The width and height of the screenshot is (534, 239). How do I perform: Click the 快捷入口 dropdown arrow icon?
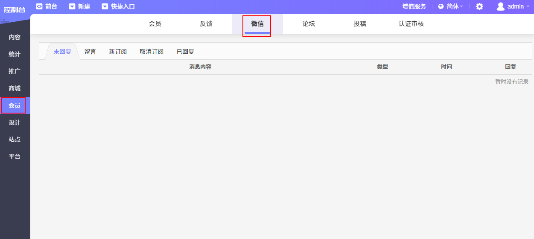(x=105, y=6)
